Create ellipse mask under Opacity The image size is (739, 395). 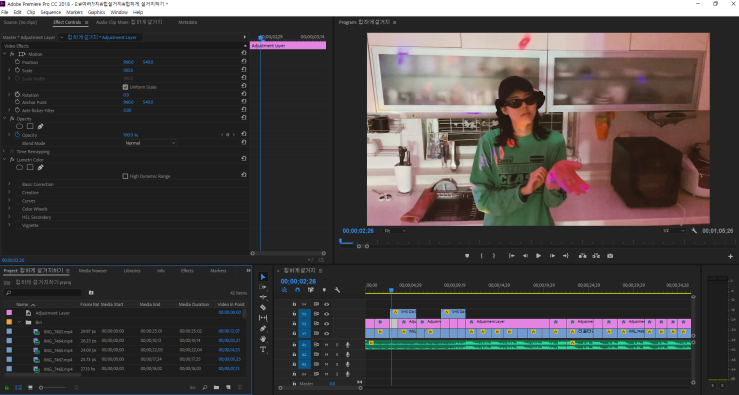[x=19, y=126]
